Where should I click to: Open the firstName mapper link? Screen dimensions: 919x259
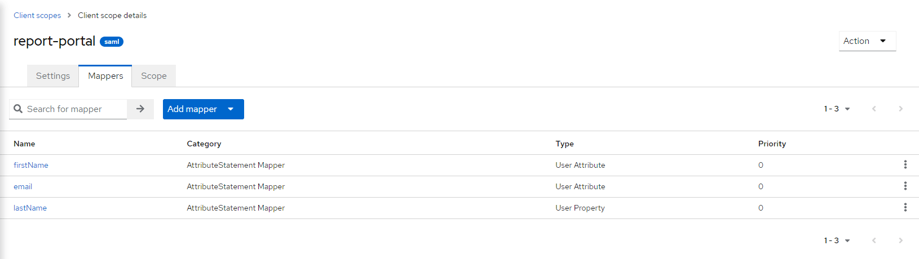coord(31,165)
